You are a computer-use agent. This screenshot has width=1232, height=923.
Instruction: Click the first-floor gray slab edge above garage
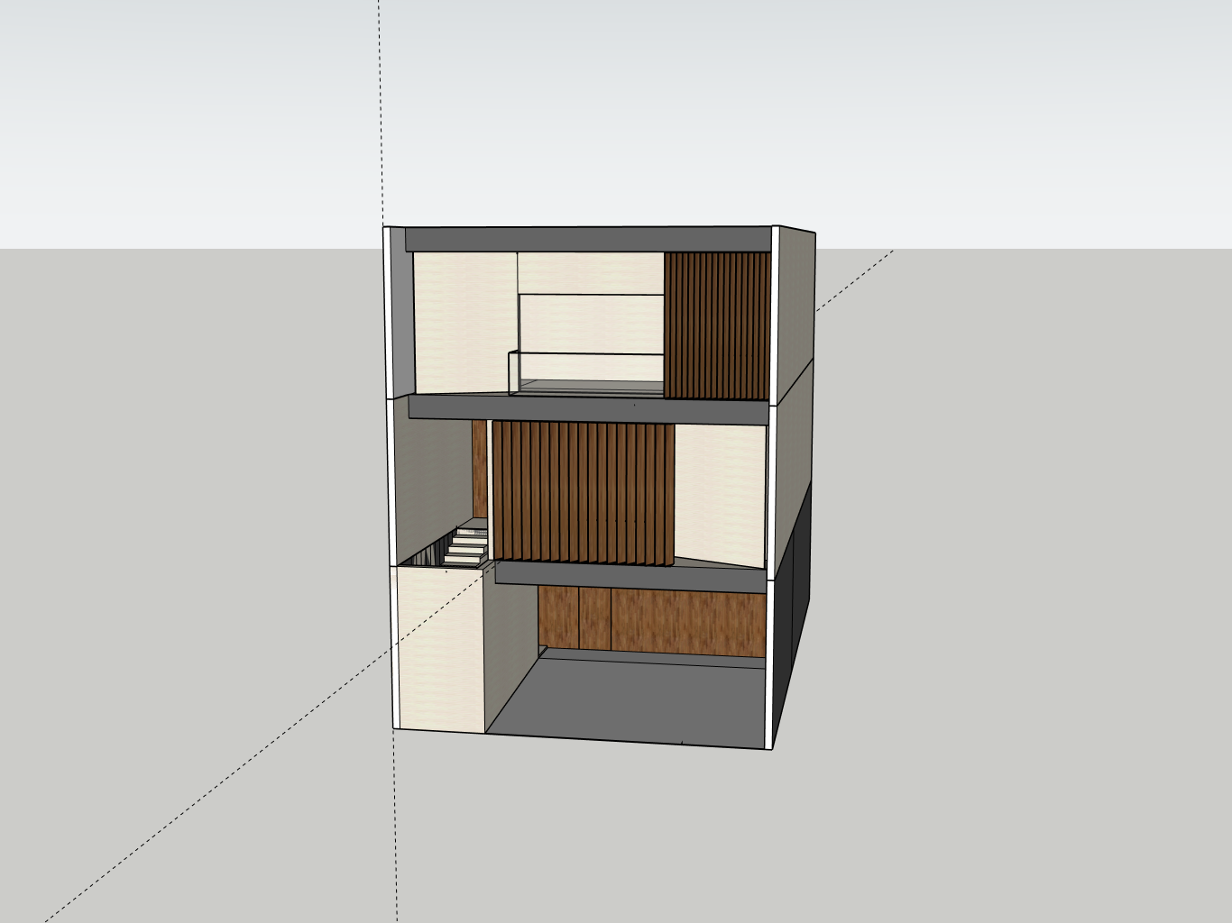point(631,577)
